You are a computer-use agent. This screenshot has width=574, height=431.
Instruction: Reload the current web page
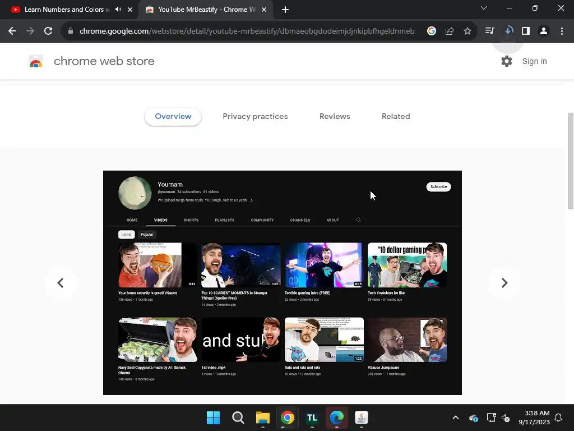click(x=48, y=31)
